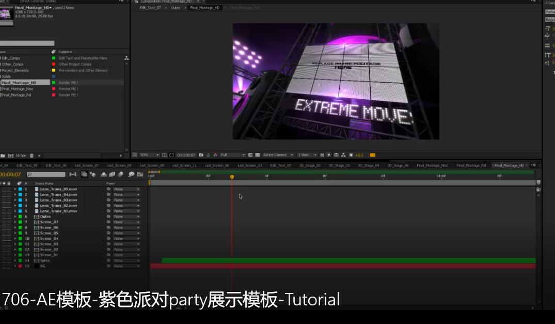Open the parent dropdown for Scene_05 layer
Screen dimensions: 555x324
click(126, 233)
